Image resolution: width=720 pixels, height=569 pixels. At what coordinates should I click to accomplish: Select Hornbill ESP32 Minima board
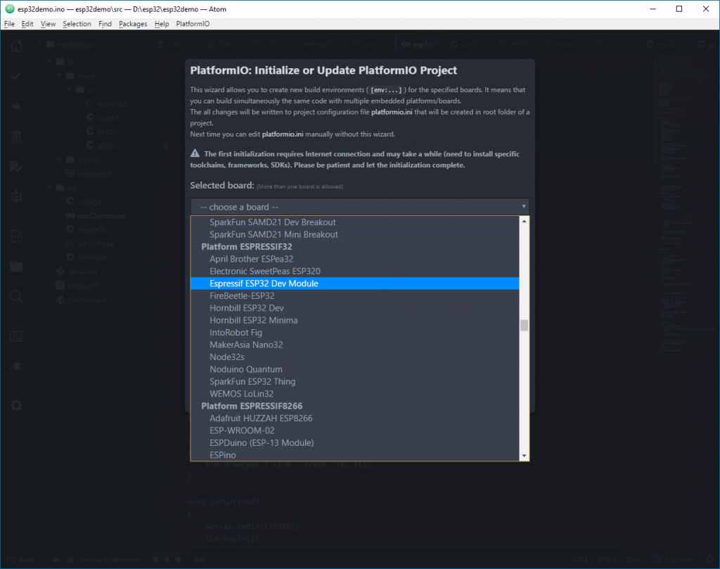(x=355, y=321)
